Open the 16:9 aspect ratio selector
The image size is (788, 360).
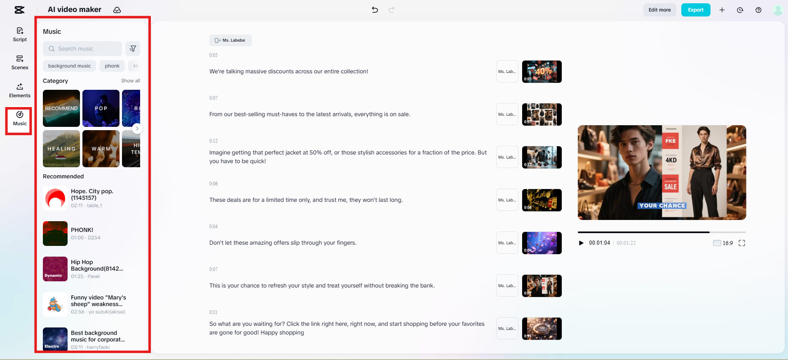[723, 243]
